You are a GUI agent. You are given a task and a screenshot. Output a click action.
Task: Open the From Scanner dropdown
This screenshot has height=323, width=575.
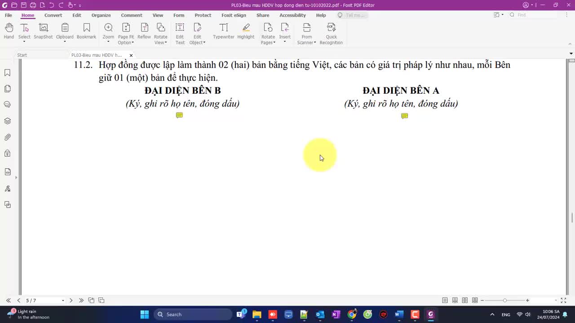pos(315,43)
